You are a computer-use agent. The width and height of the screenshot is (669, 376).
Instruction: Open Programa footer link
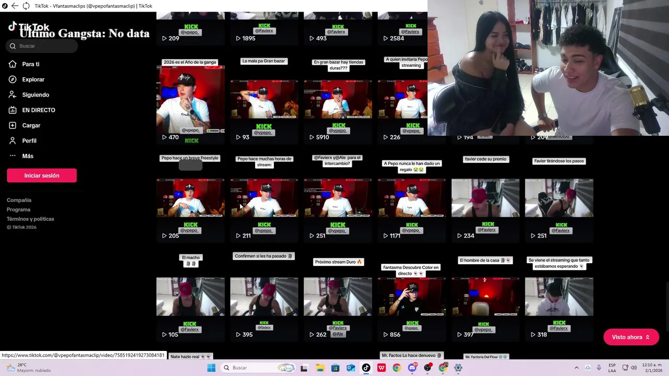[x=18, y=209]
